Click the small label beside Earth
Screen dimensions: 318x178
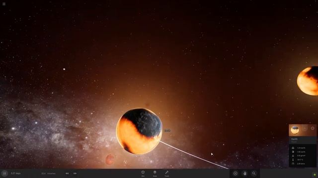167,131
